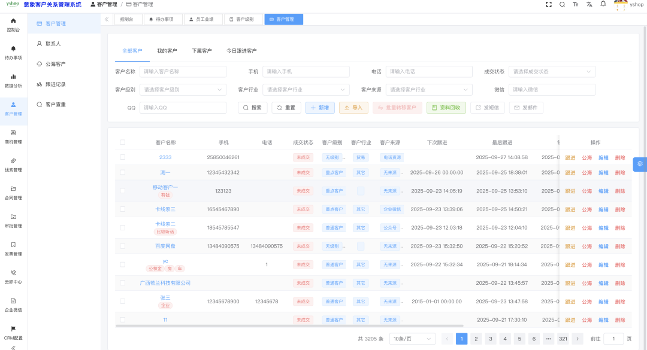Viewport: 647px width, 350px height.
Task: Open the 客户级别 filter dropdown
Action: click(x=183, y=89)
